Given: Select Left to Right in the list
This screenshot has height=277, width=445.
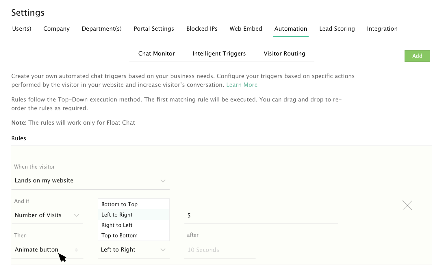Looking at the screenshot, I should tap(117, 215).
